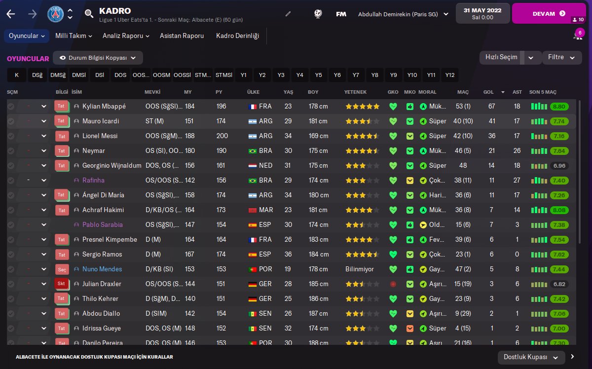The width and height of the screenshot is (592, 369).
Task: Open the FM menu icon
Action: coord(341,14)
